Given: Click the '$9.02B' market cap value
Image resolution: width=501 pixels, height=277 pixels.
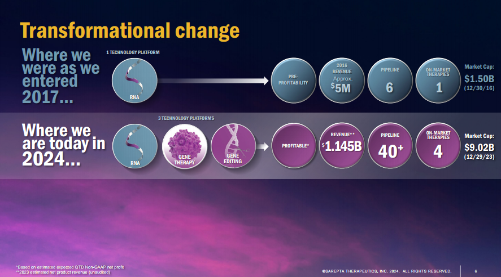Looking at the screenshot, I should tap(480, 148).
